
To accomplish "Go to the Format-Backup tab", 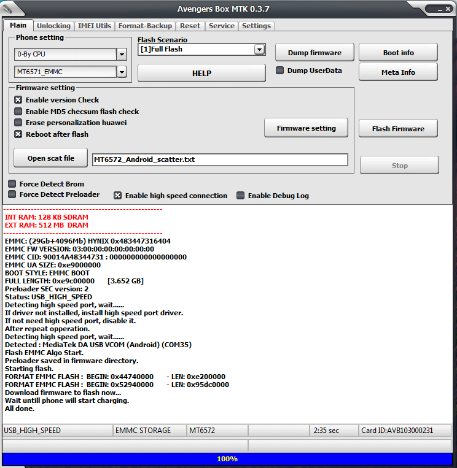I will pyautogui.click(x=145, y=26).
